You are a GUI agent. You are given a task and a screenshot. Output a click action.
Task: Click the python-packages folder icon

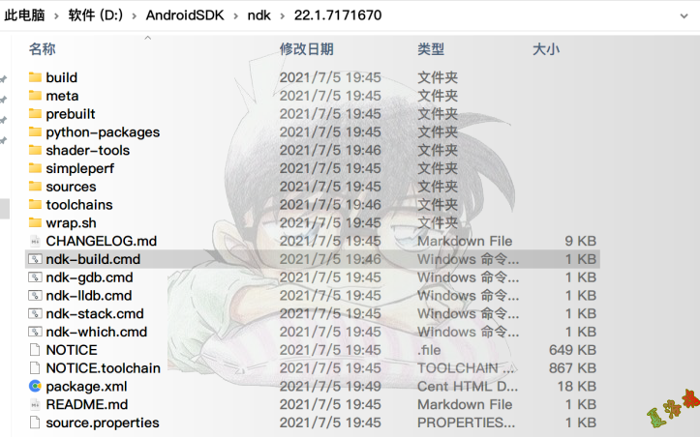point(35,132)
